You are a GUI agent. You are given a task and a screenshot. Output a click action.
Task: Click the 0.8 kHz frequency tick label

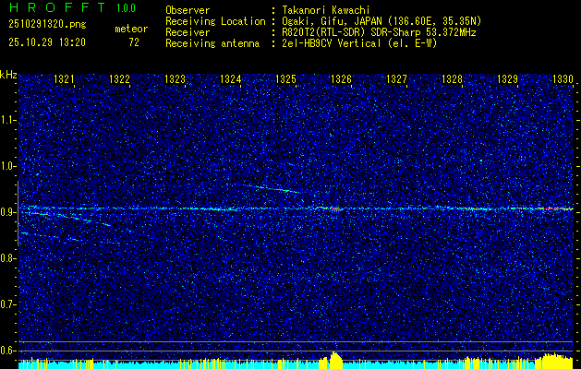coord(7,258)
